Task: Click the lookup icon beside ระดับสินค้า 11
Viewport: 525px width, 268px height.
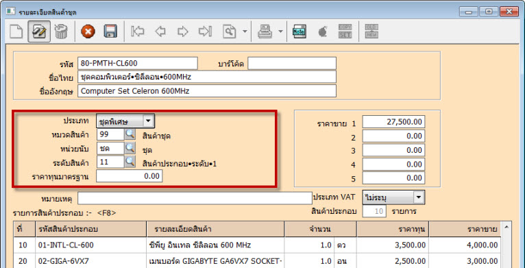Action: (130, 162)
